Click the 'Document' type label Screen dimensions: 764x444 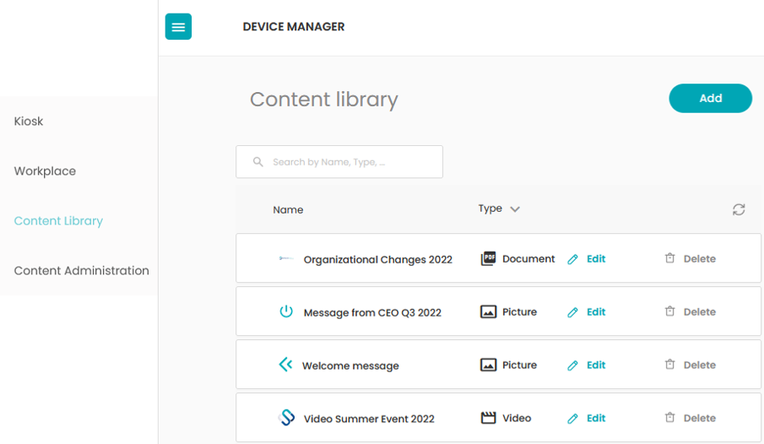click(x=528, y=259)
